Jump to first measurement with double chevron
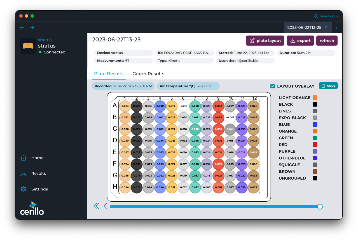The width and height of the screenshot is (358, 240). click(96, 206)
